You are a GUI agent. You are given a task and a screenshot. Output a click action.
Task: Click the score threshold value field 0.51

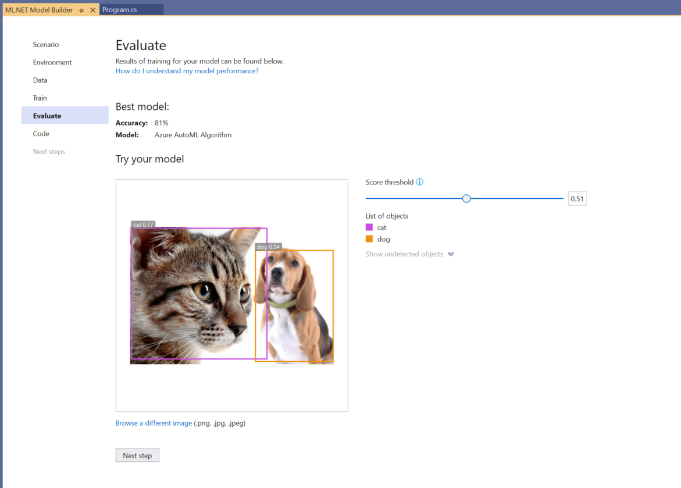577,198
